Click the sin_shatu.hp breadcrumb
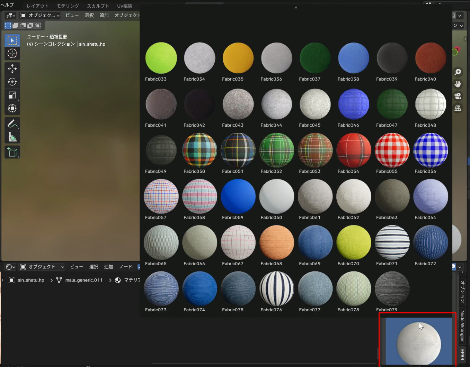The height and width of the screenshot is (367, 470). pyautogui.click(x=31, y=280)
